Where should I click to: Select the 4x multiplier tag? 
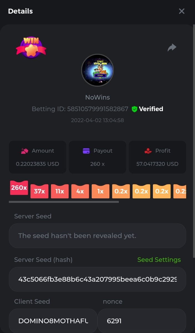80,191
